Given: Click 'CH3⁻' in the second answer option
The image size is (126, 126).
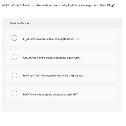Looking at the screenshot, I should 77,58.
